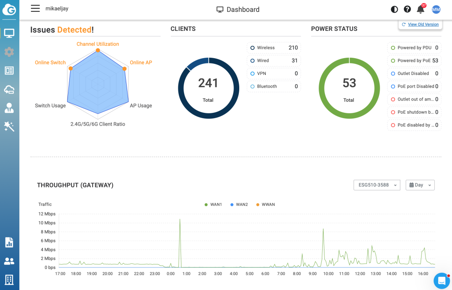
Task: Click the orange Online AP radar point
Action: coord(124,69)
